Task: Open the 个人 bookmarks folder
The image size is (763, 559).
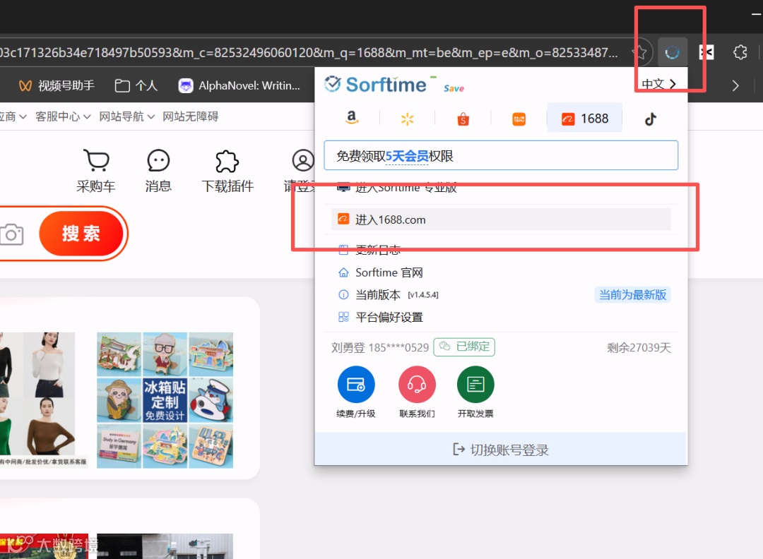Action: (x=136, y=86)
